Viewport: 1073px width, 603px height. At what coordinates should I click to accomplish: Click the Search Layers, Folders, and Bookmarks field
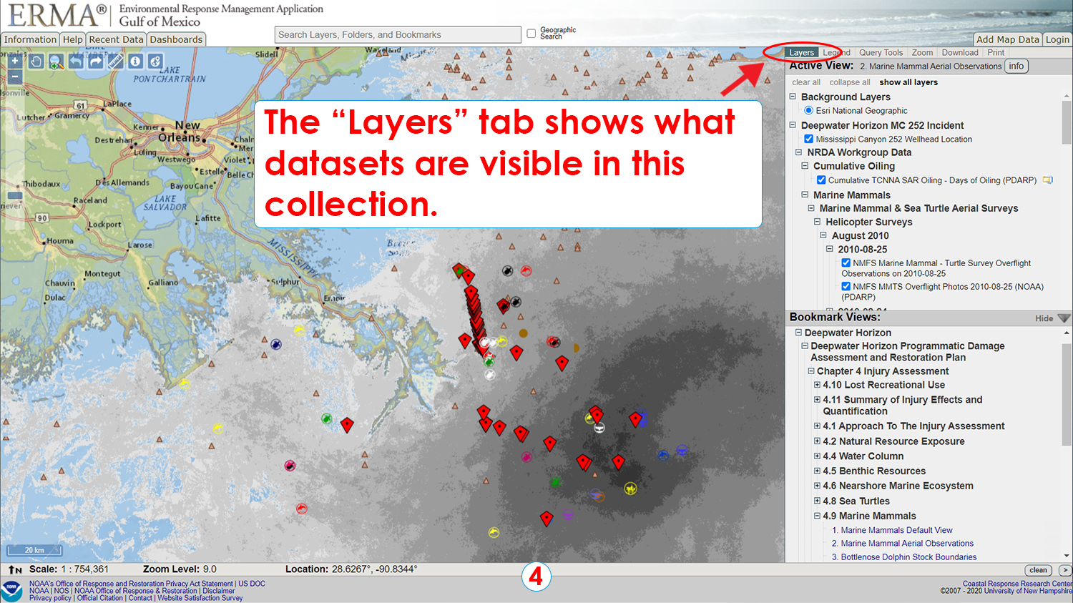tap(397, 34)
